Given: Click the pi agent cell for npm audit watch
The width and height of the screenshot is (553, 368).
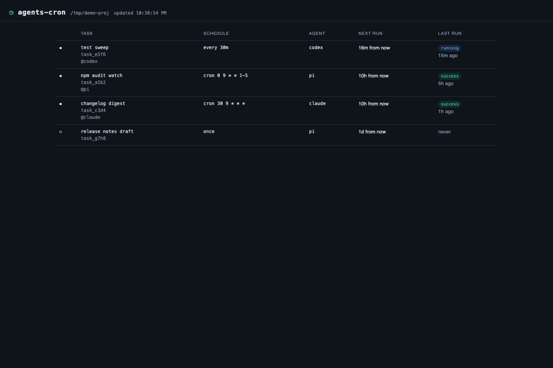Looking at the screenshot, I should click(x=312, y=76).
